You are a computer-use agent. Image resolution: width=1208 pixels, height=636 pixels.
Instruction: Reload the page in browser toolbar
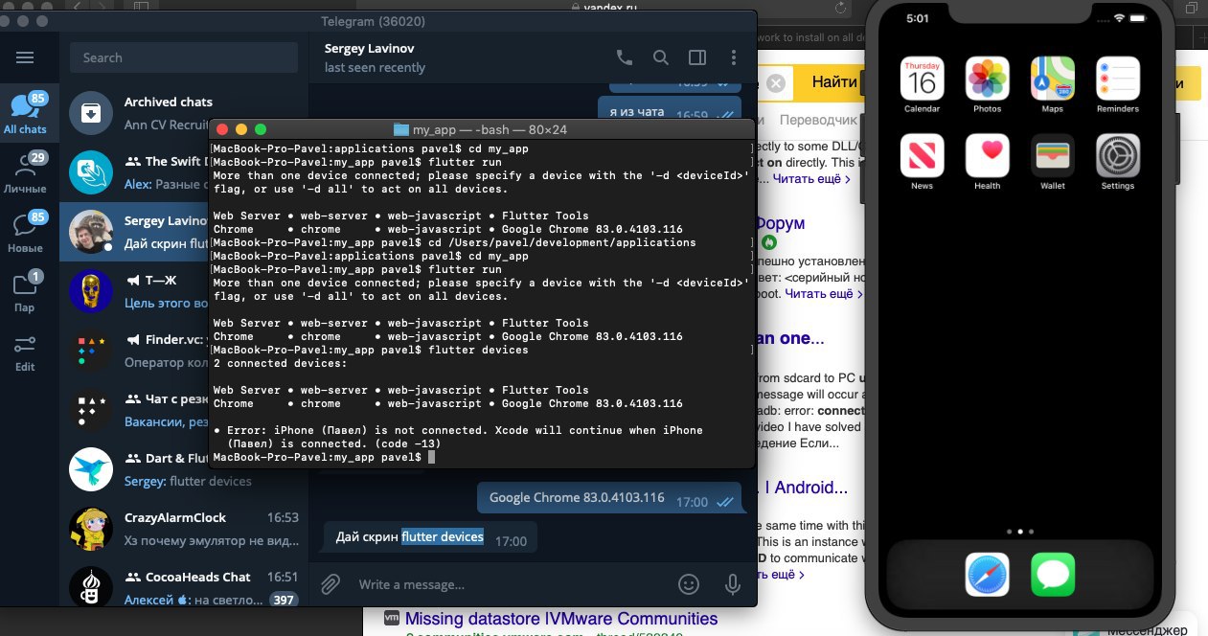[x=841, y=7]
